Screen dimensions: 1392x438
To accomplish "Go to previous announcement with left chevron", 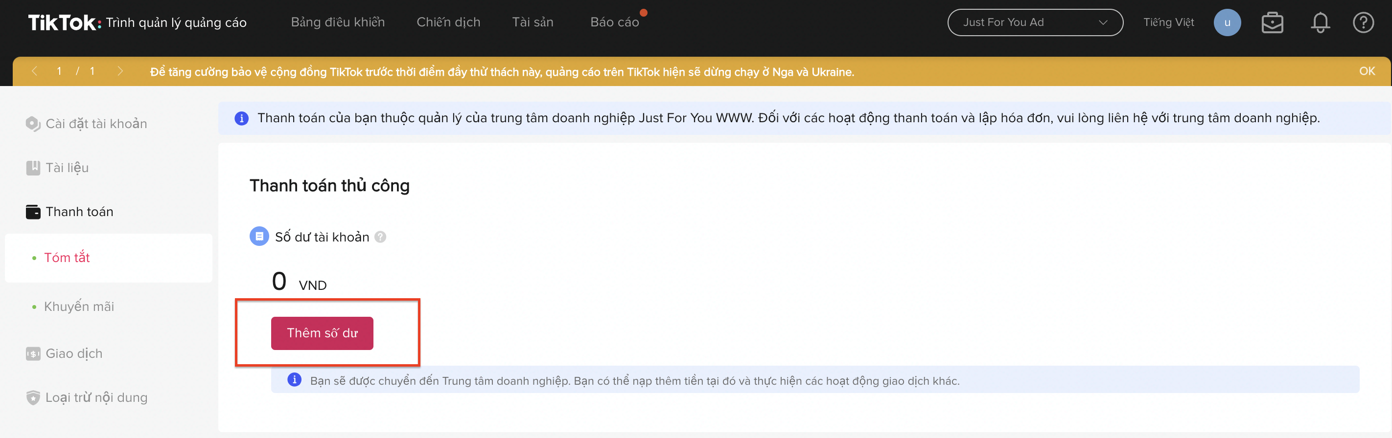I will [35, 71].
